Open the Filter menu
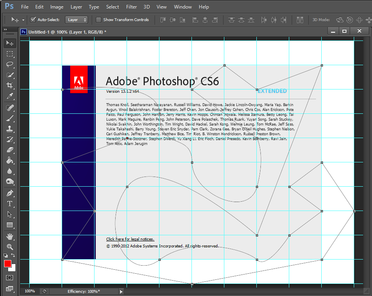The image size is (372, 296). (132, 6)
